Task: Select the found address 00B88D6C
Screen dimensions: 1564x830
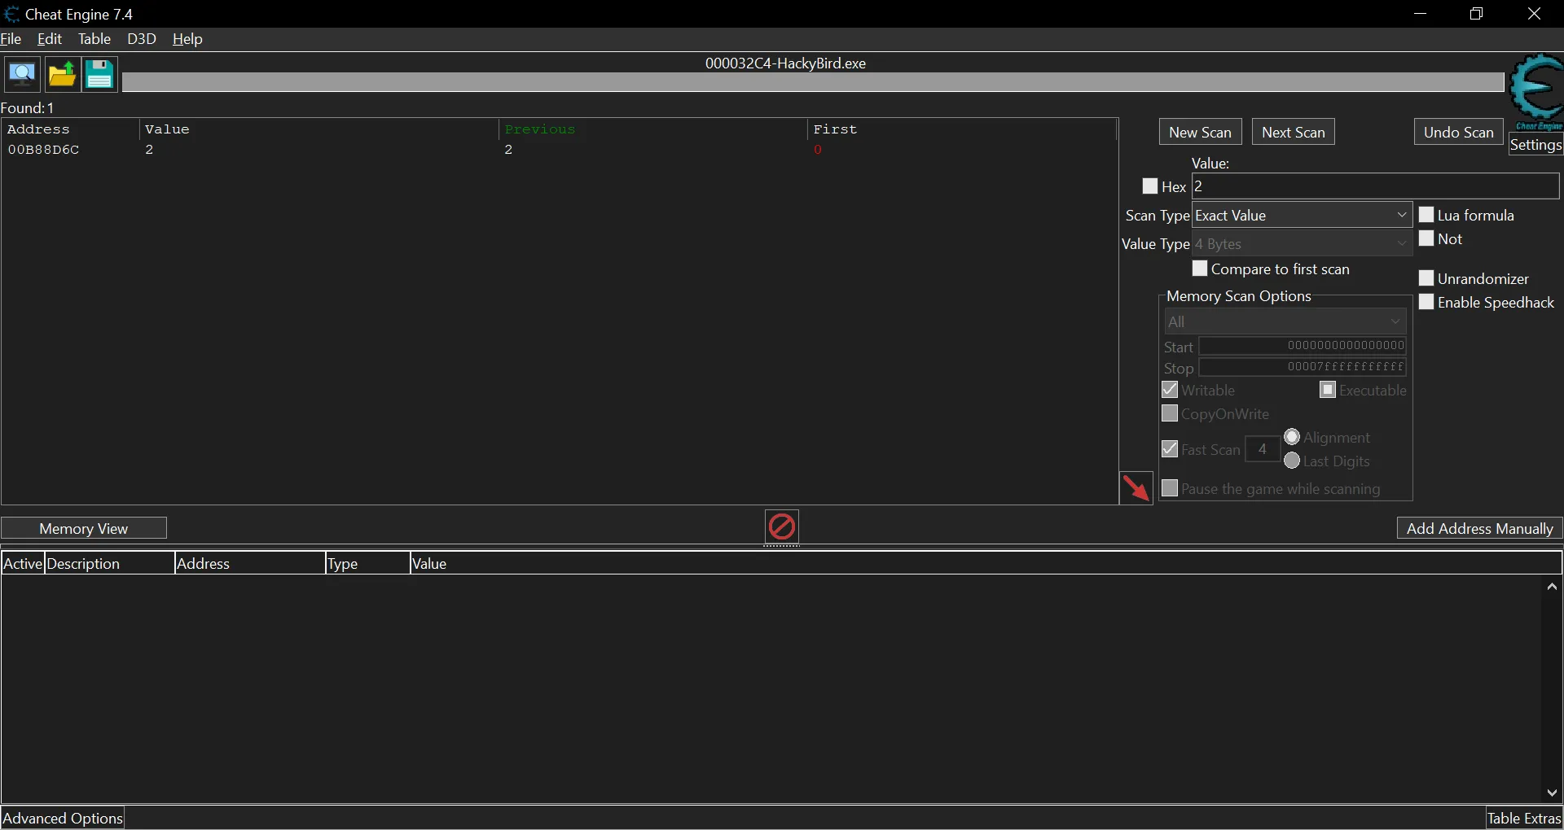Action: [43, 150]
